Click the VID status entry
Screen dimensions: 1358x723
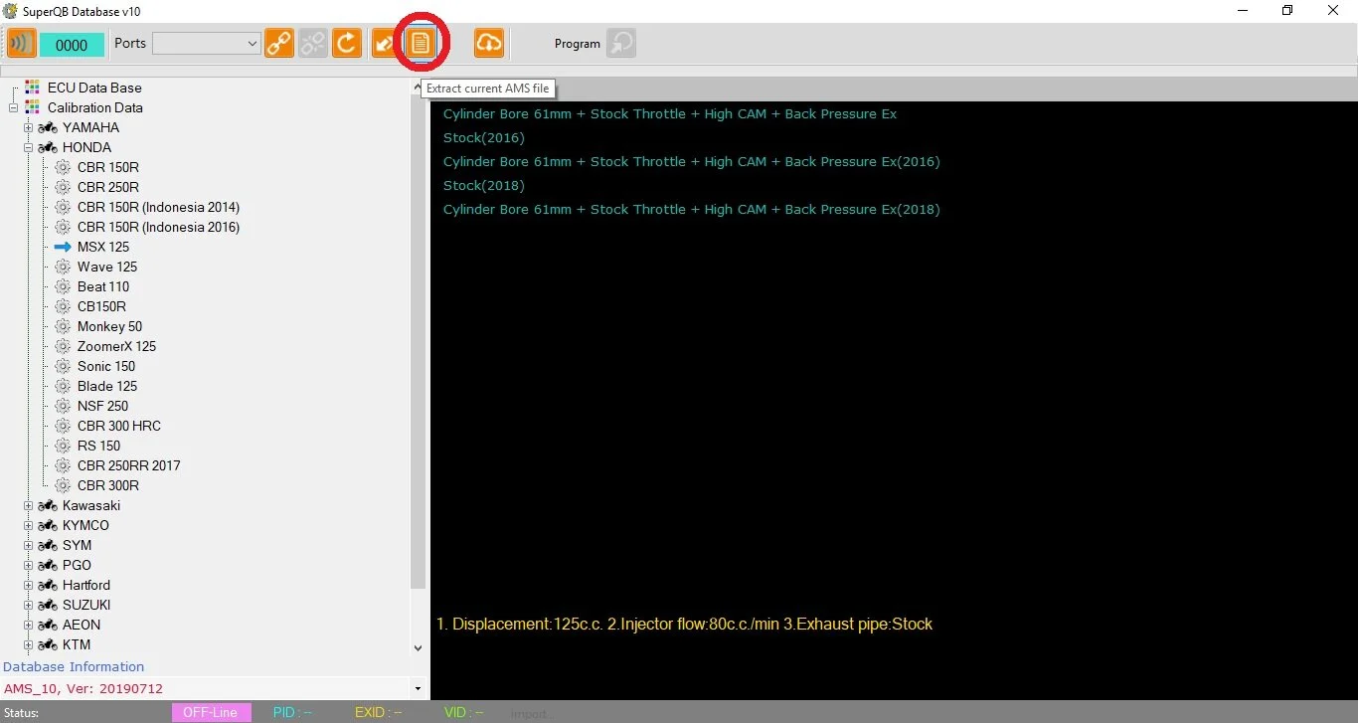coord(463,713)
